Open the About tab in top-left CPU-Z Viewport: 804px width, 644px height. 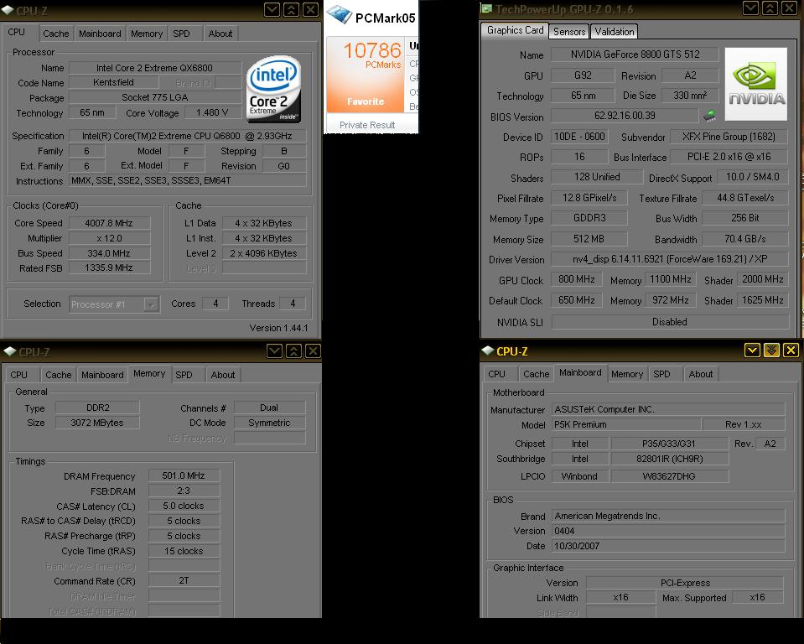point(220,34)
